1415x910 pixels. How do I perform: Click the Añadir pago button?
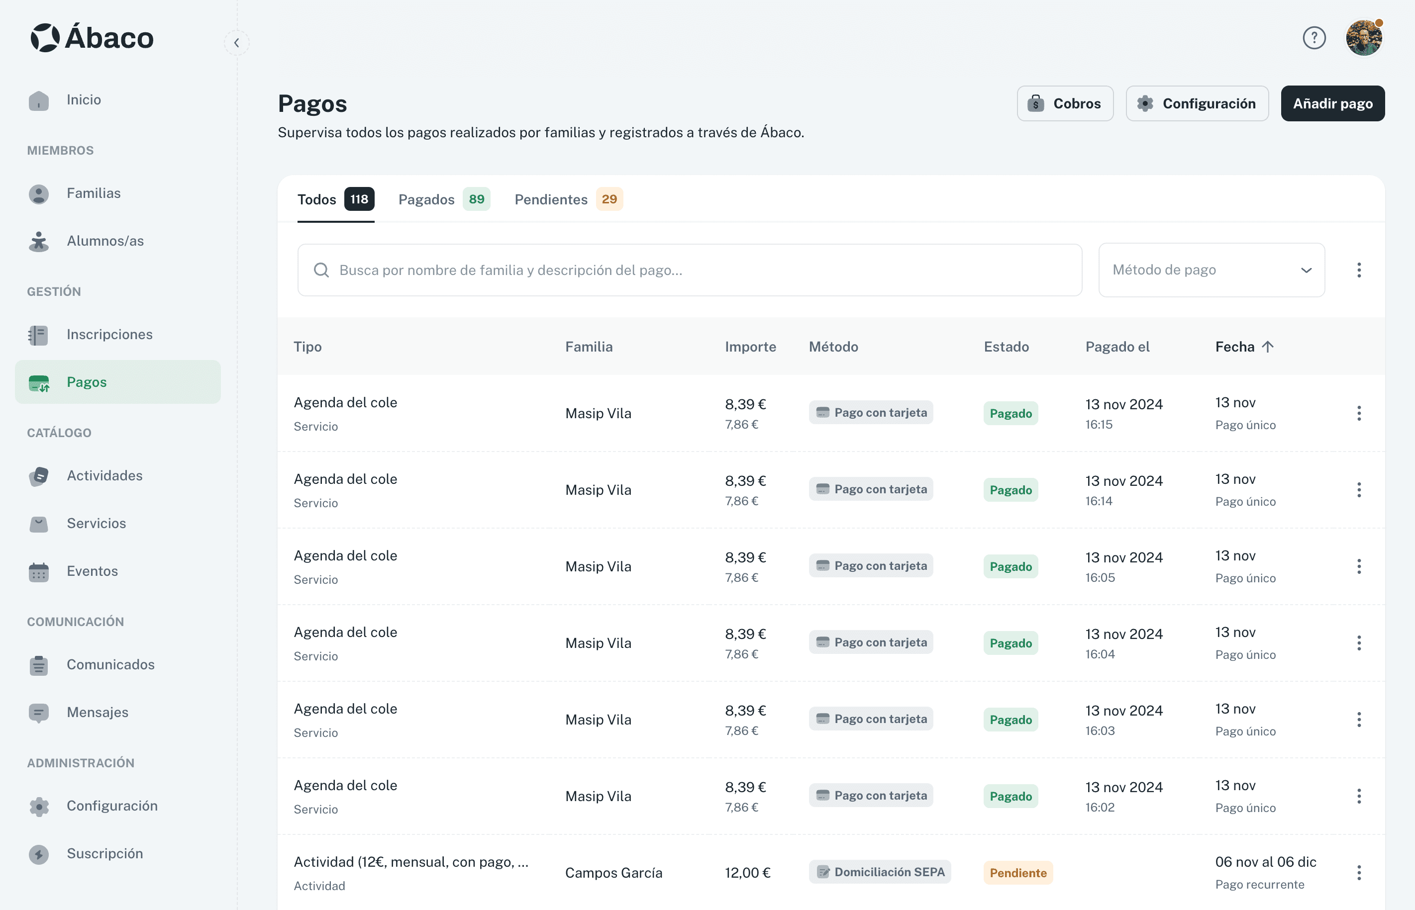[1332, 104]
